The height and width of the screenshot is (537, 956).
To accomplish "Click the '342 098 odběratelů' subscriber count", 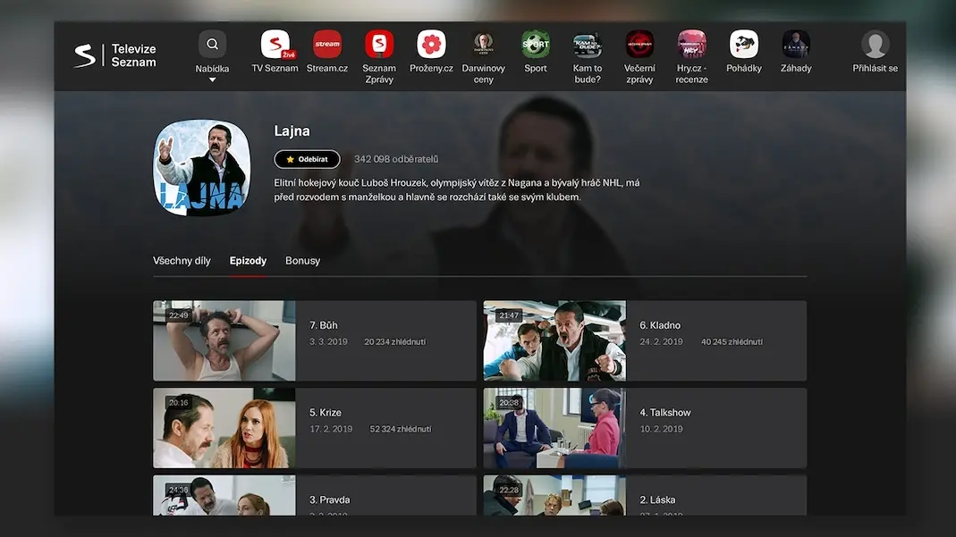I will [396, 159].
